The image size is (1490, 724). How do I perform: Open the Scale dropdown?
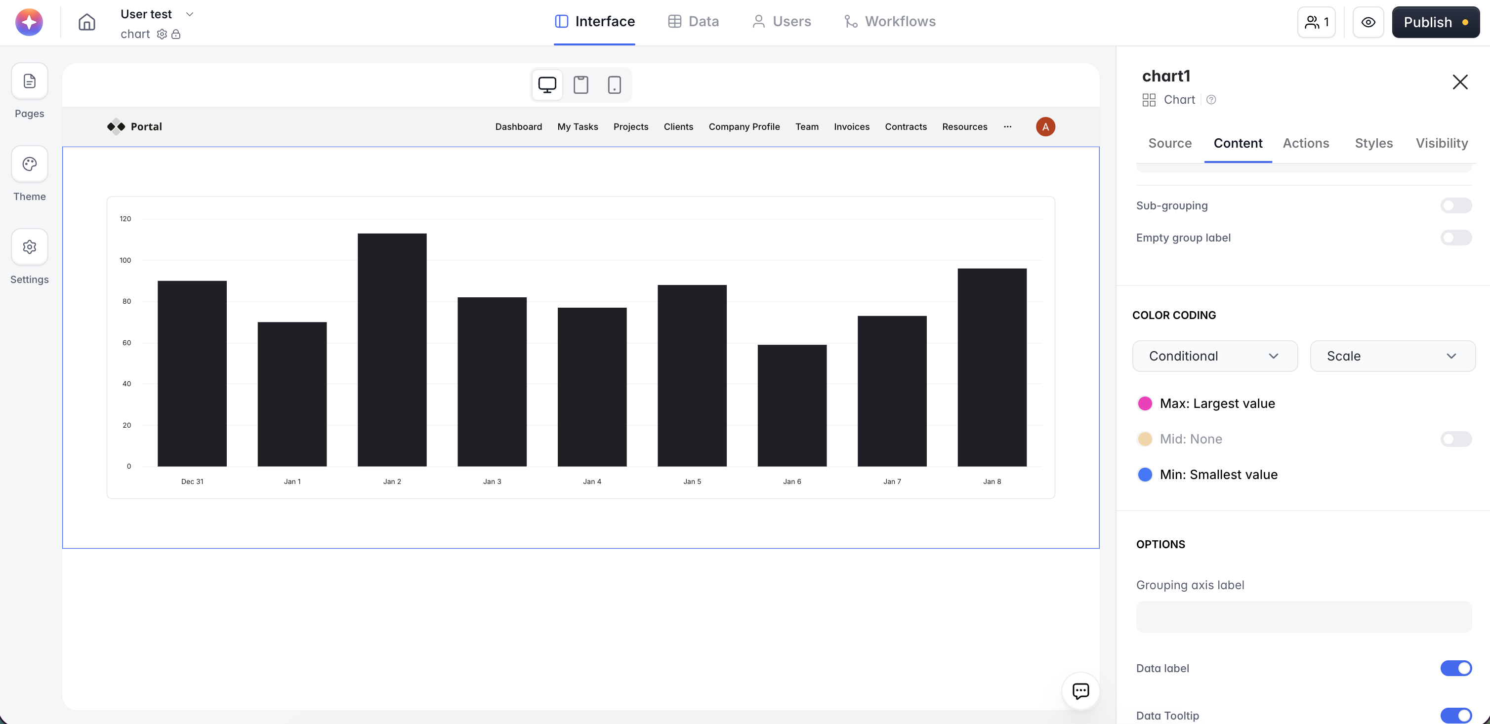point(1392,356)
